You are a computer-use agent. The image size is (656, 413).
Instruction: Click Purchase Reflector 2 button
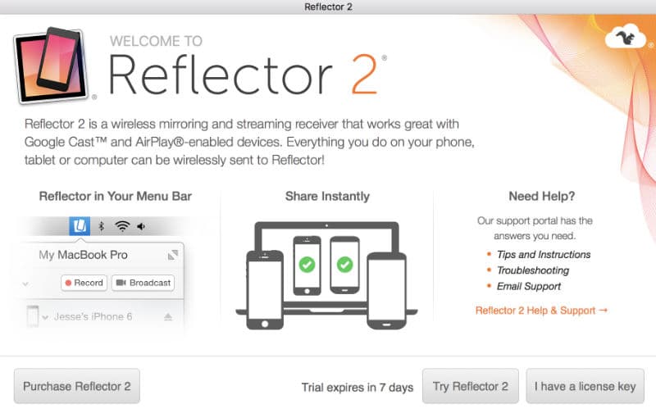pos(77,386)
